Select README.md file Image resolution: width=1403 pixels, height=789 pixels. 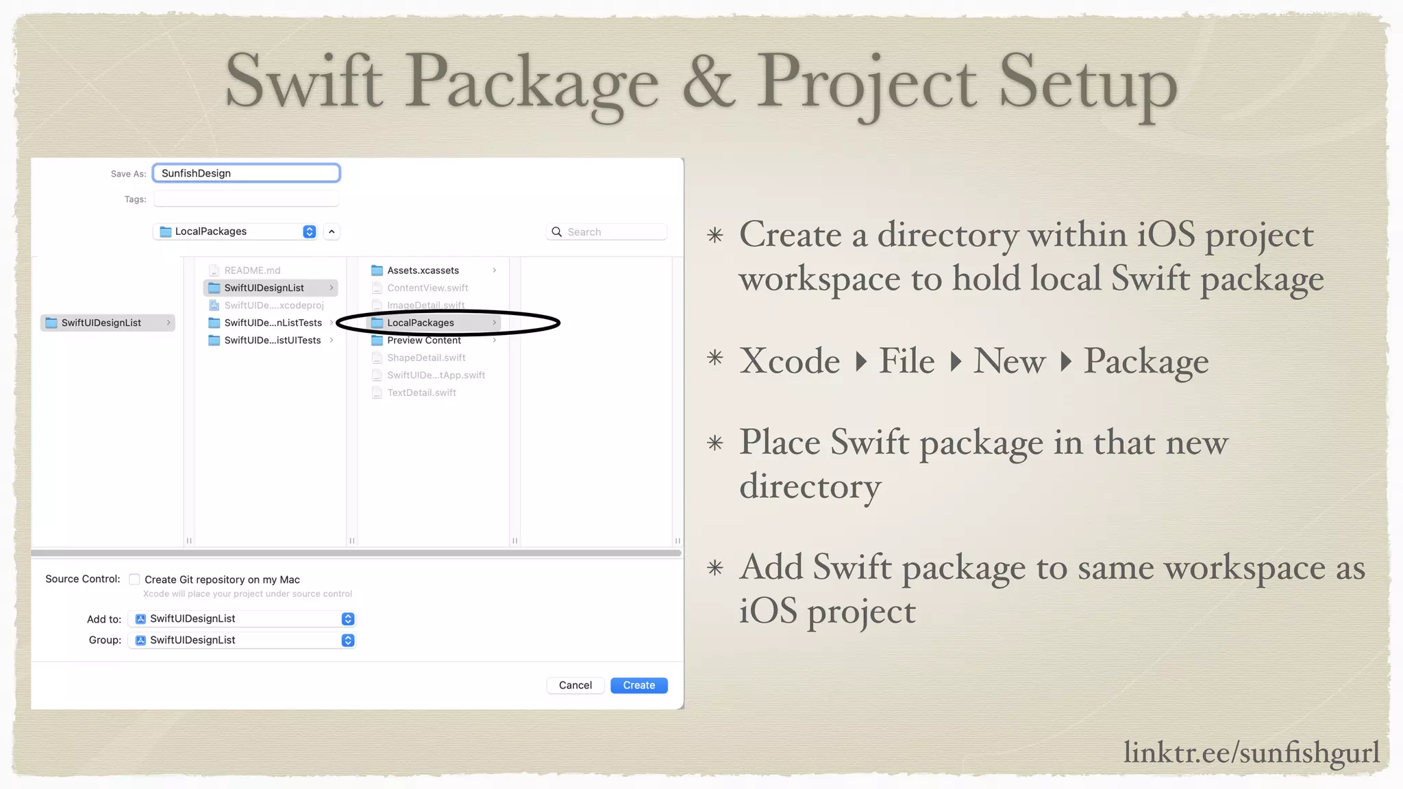[252, 271]
